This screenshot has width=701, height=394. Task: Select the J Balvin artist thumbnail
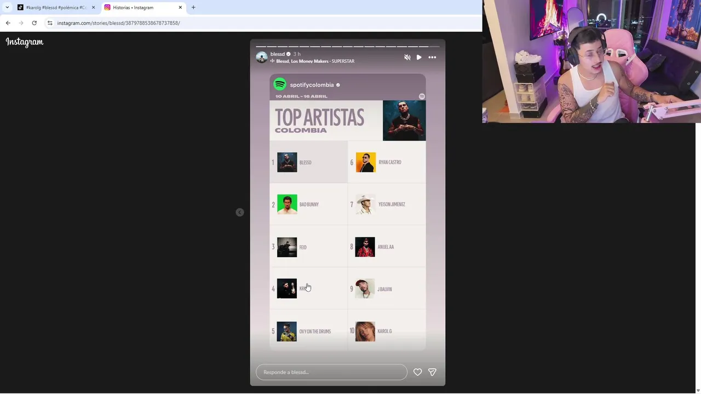pyautogui.click(x=365, y=288)
